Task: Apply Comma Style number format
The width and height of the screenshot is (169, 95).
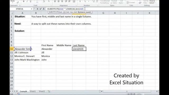Action: point(89,1)
